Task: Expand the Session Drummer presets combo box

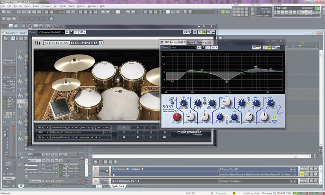Action: tap(51, 32)
